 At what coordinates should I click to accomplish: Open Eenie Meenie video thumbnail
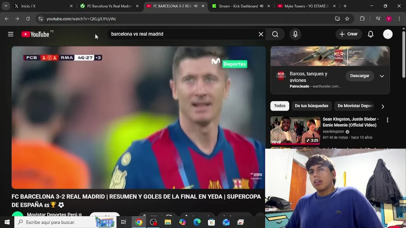pyautogui.click(x=295, y=130)
